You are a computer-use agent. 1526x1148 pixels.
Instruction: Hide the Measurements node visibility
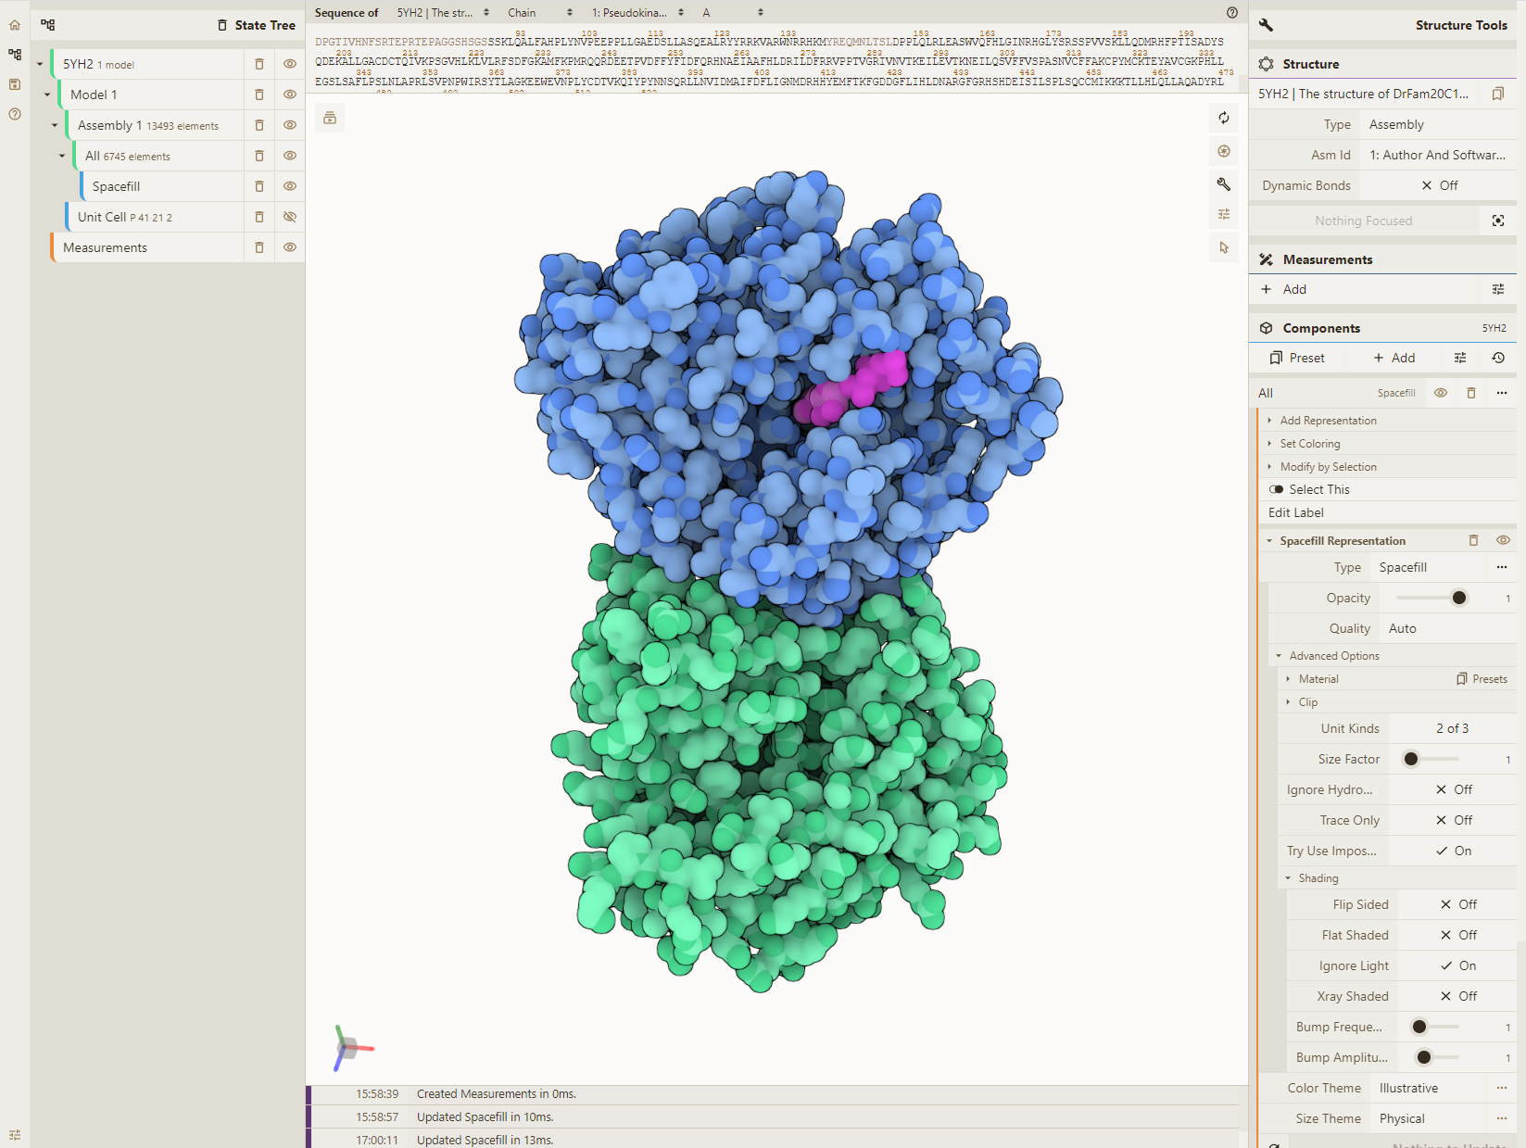tap(290, 247)
